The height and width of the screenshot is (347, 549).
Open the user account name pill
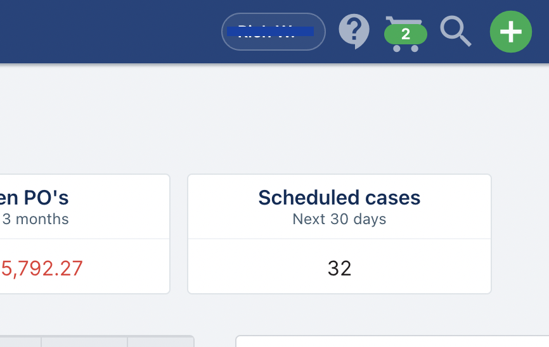[273, 32]
